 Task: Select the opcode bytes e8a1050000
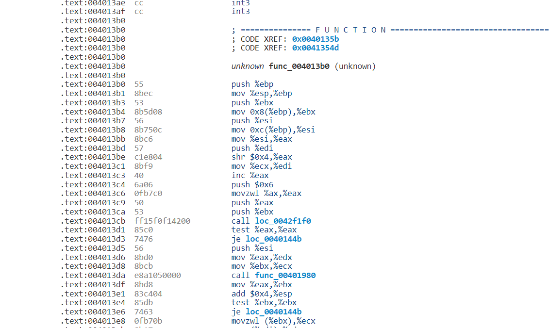point(157,275)
